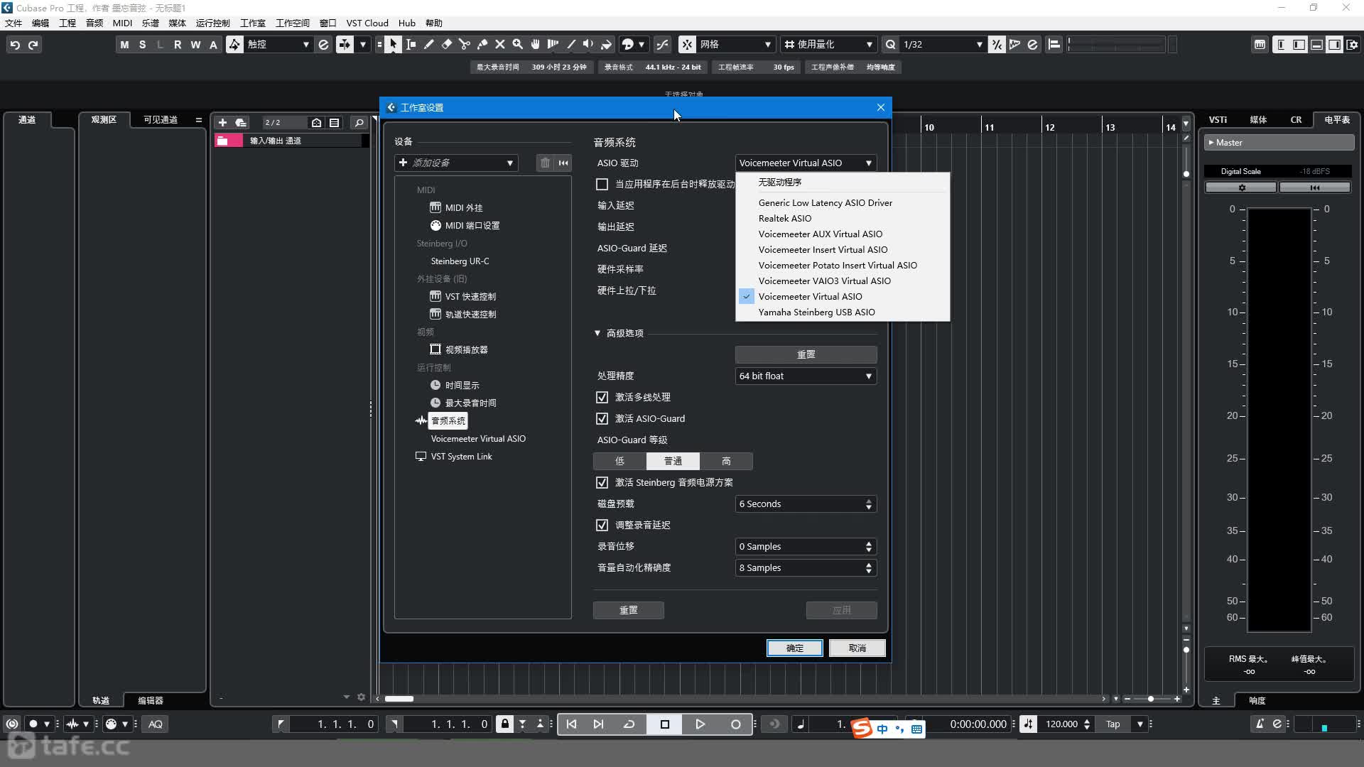Click the 音频系统 icon in devices list

pos(421,420)
